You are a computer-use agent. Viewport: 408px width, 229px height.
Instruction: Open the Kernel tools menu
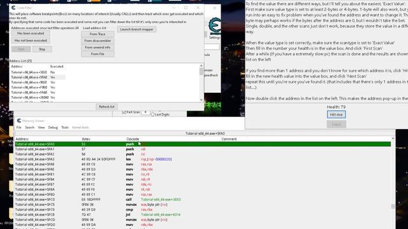click(80, 127)
